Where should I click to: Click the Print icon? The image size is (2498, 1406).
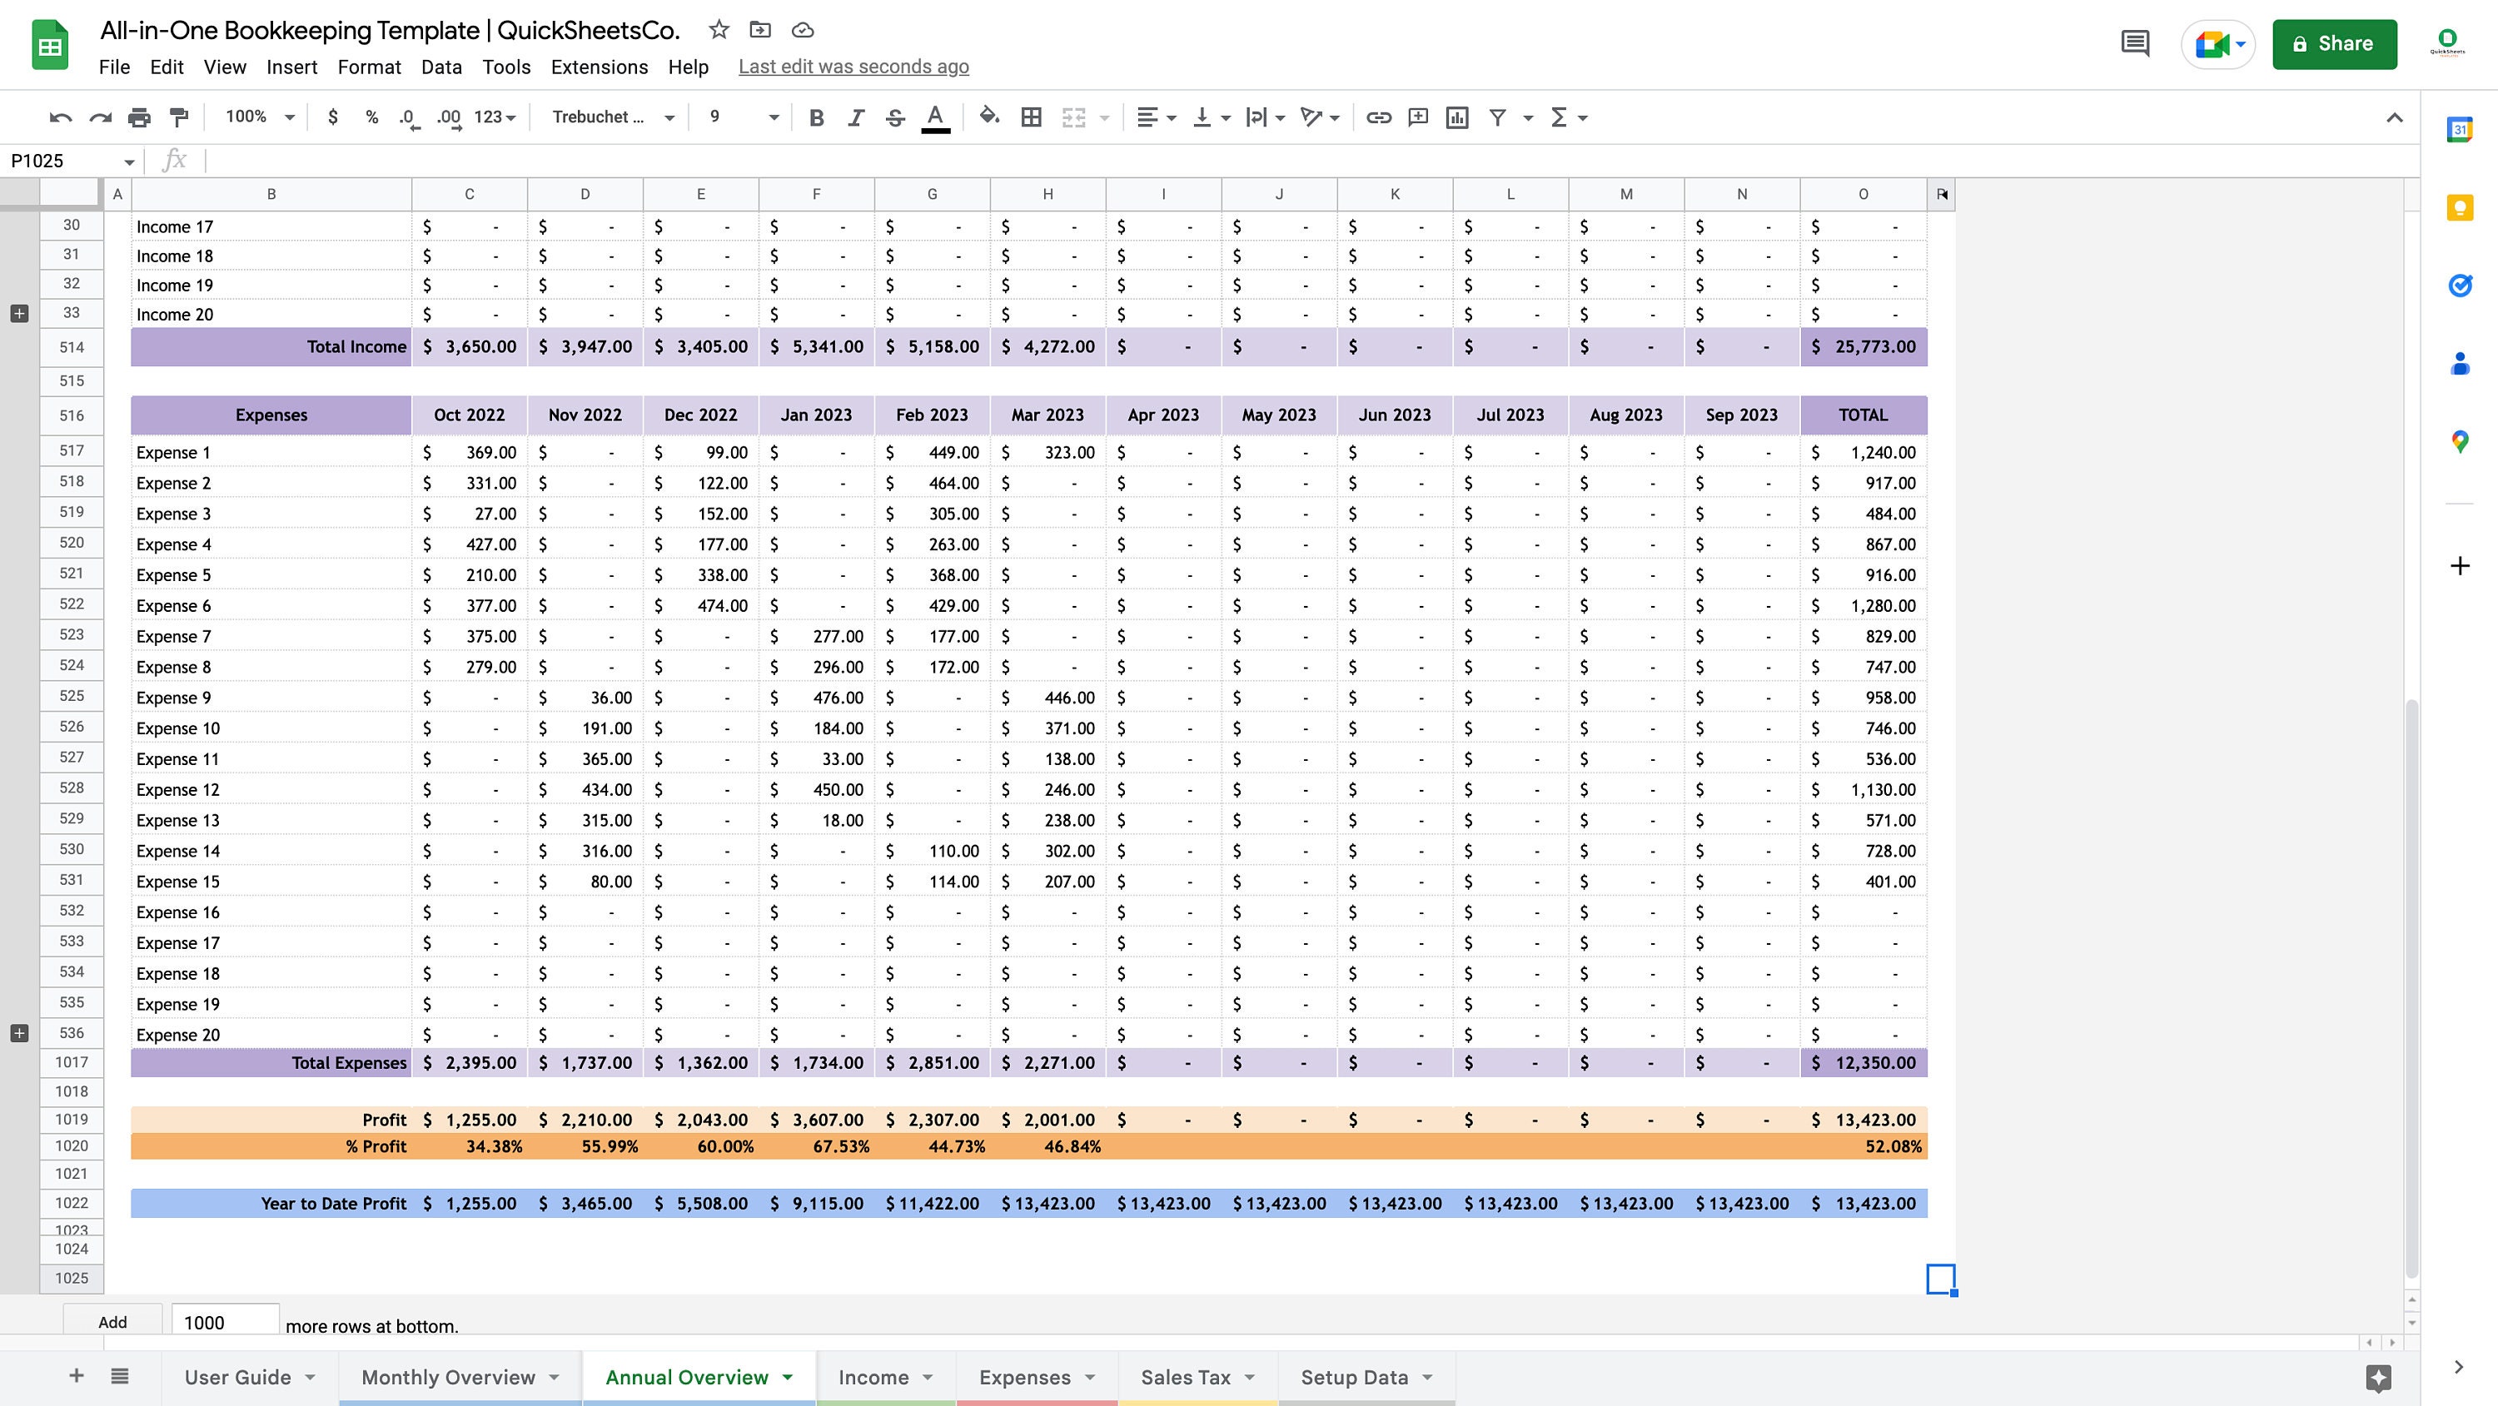[140, 117]
